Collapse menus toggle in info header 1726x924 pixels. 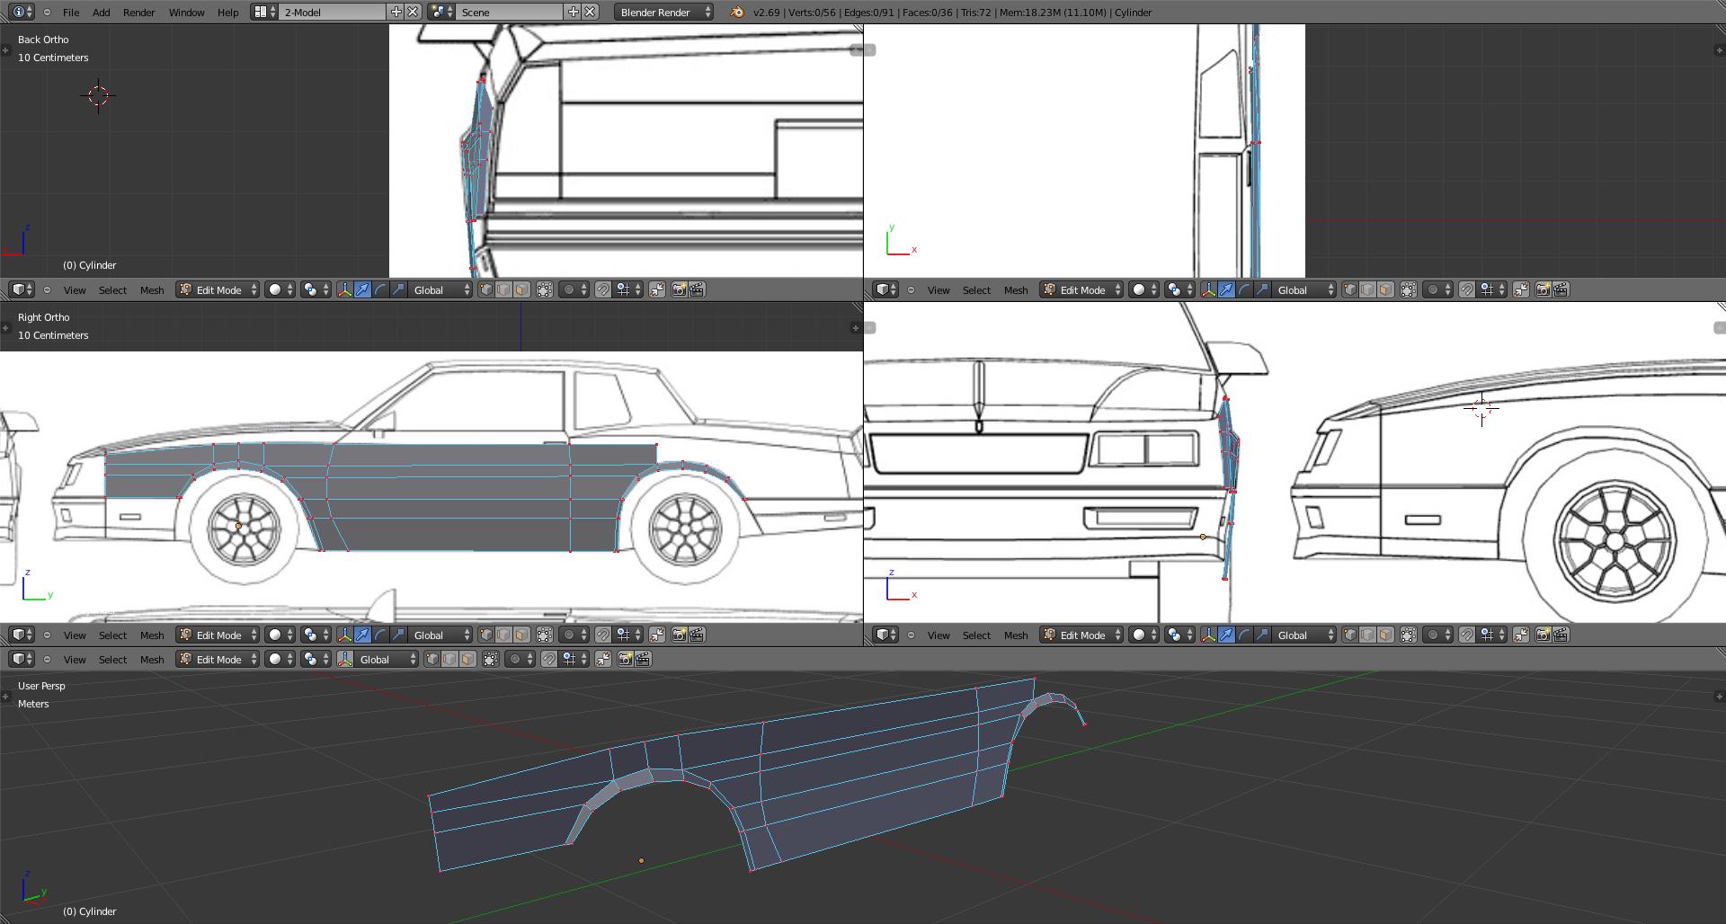[47, 13]
